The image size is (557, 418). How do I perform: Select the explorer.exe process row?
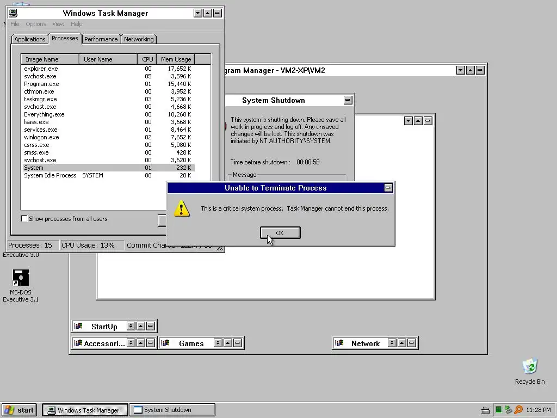(108, 69)
